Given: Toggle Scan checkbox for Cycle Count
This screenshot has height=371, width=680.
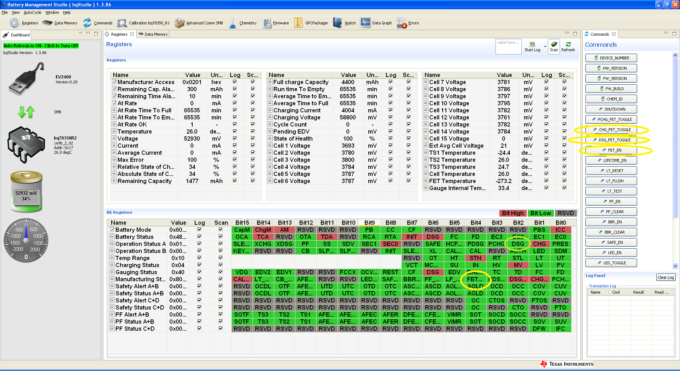Looking at the screenshot, I should 409,124.
